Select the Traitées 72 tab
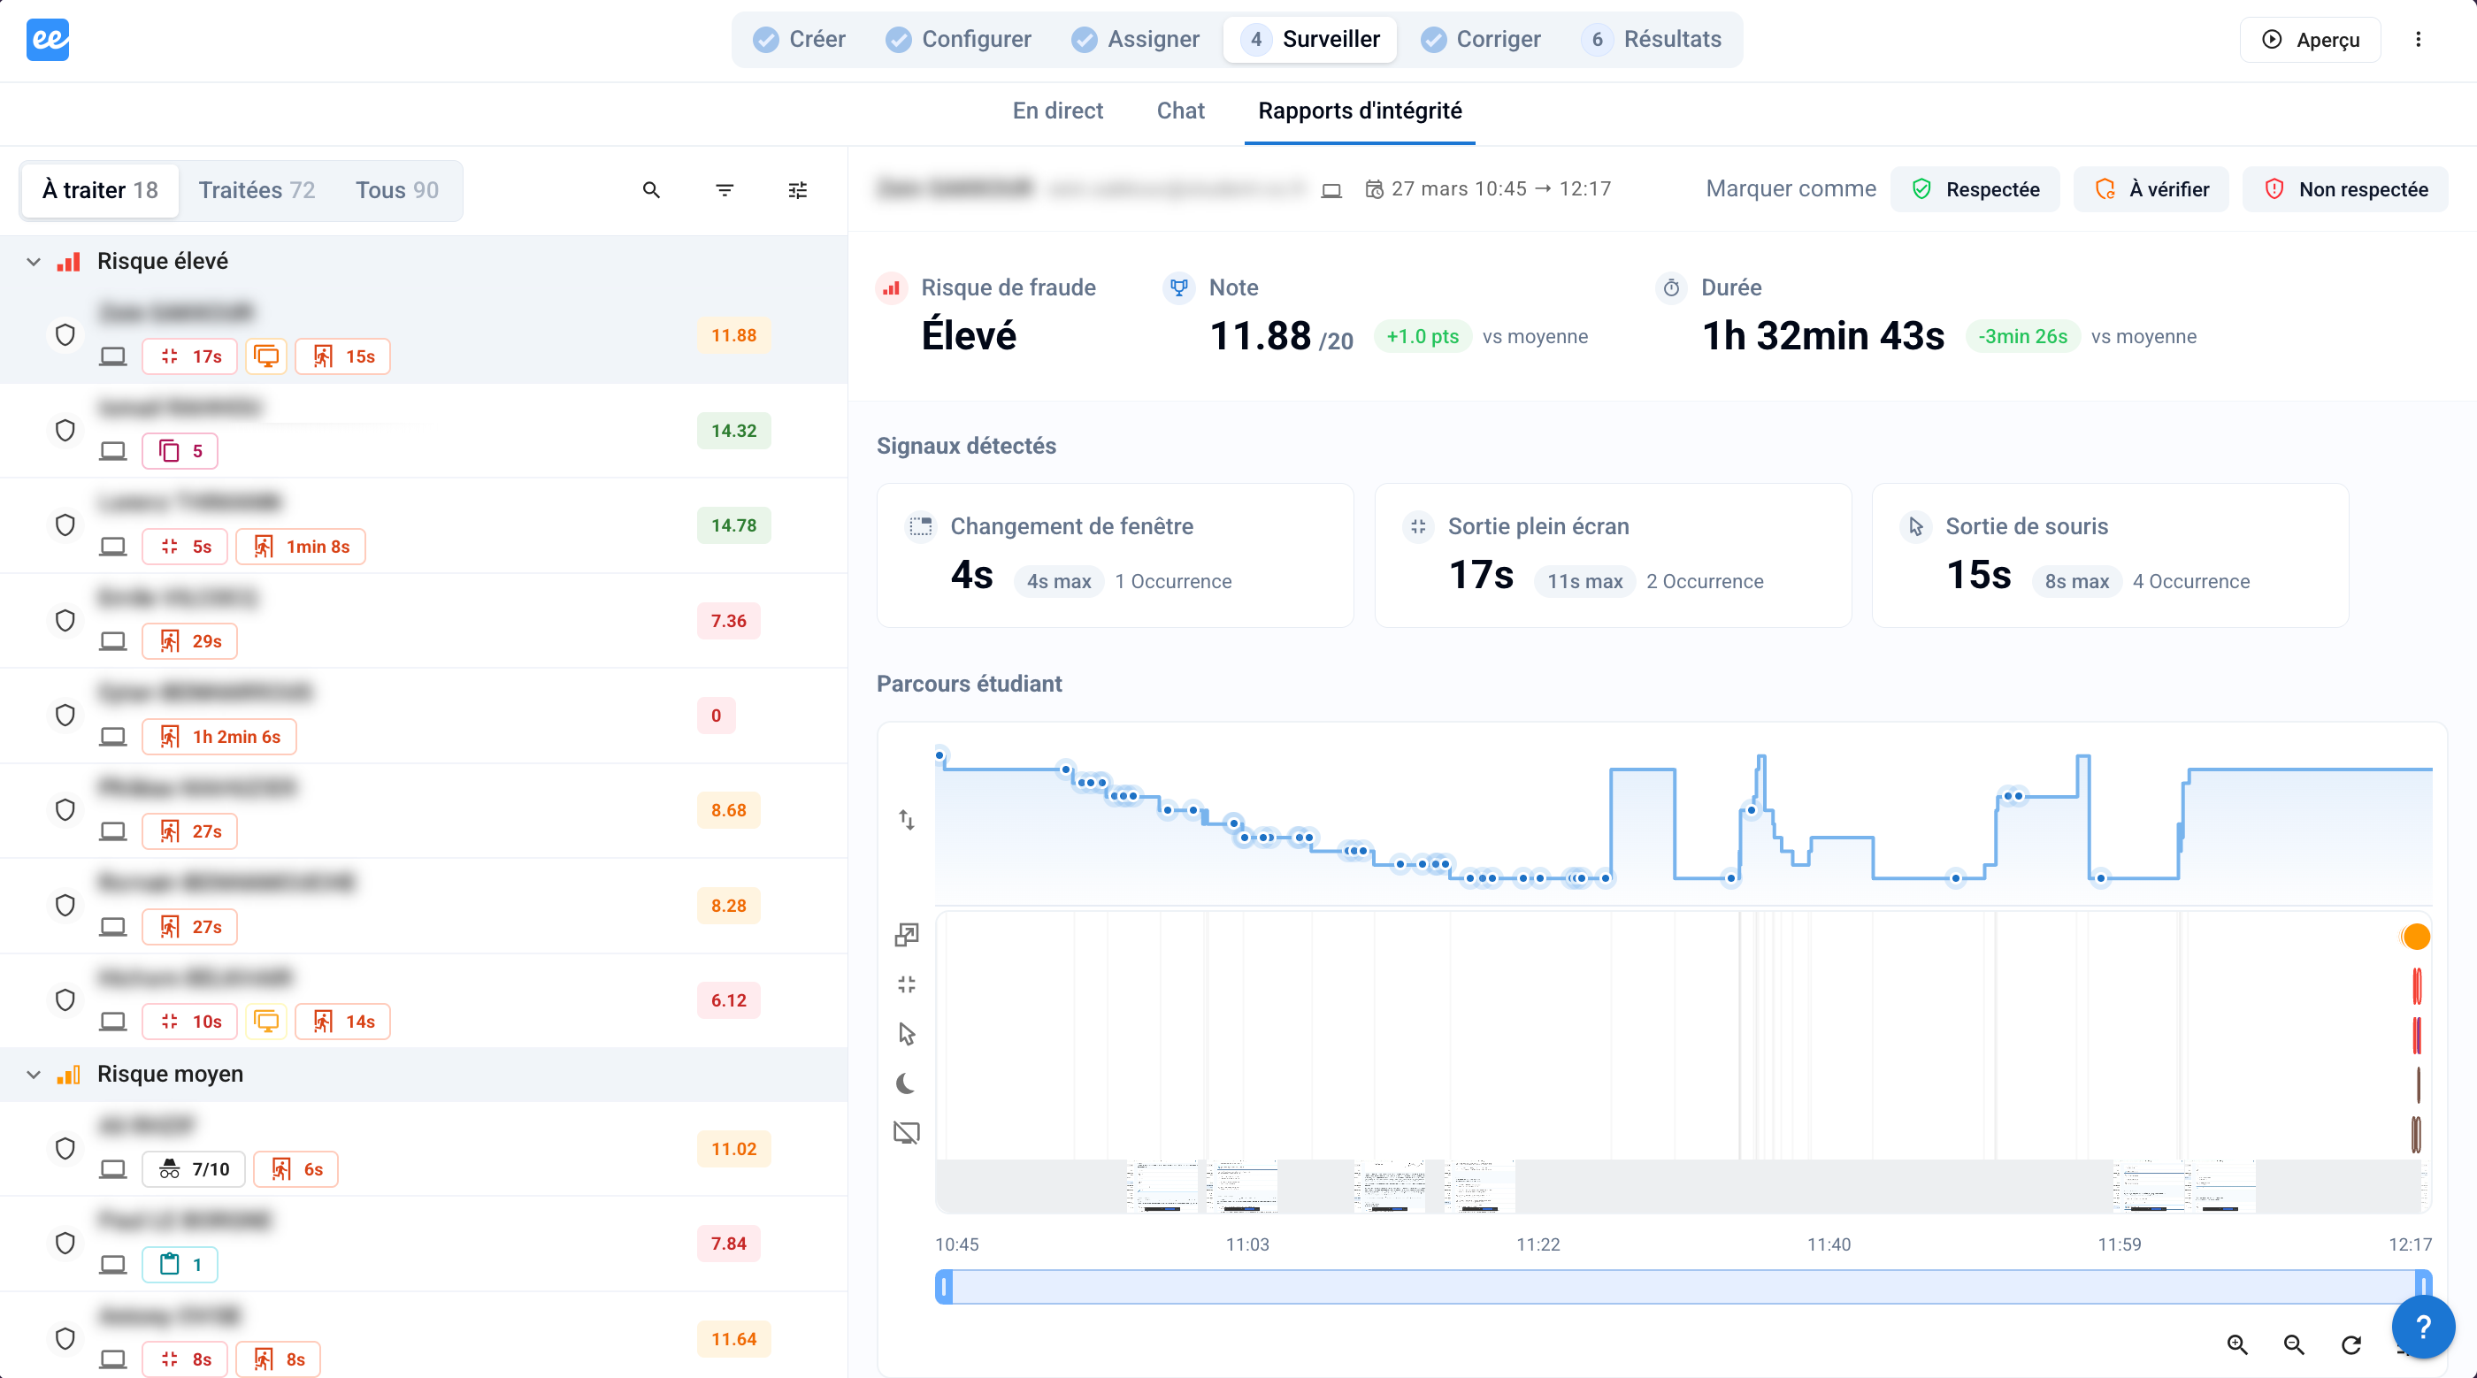 click(257, 190)
